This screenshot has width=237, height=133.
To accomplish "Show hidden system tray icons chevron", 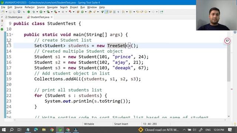I will pyautogui.click(x=184, y=130).
